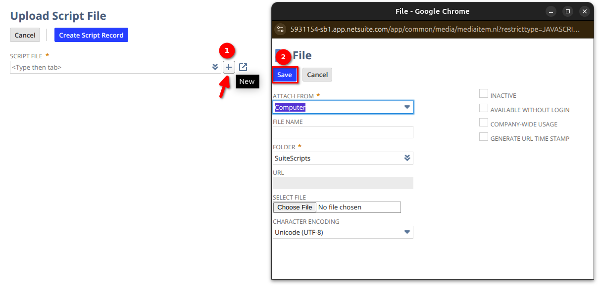The height and width of the screenshot is (287, 601).
Task: Close the File Chrome window
Action: [585, 11]
